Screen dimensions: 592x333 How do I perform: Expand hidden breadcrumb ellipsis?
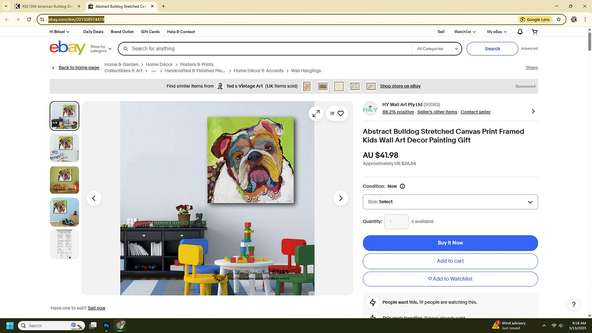pos(154,71)
